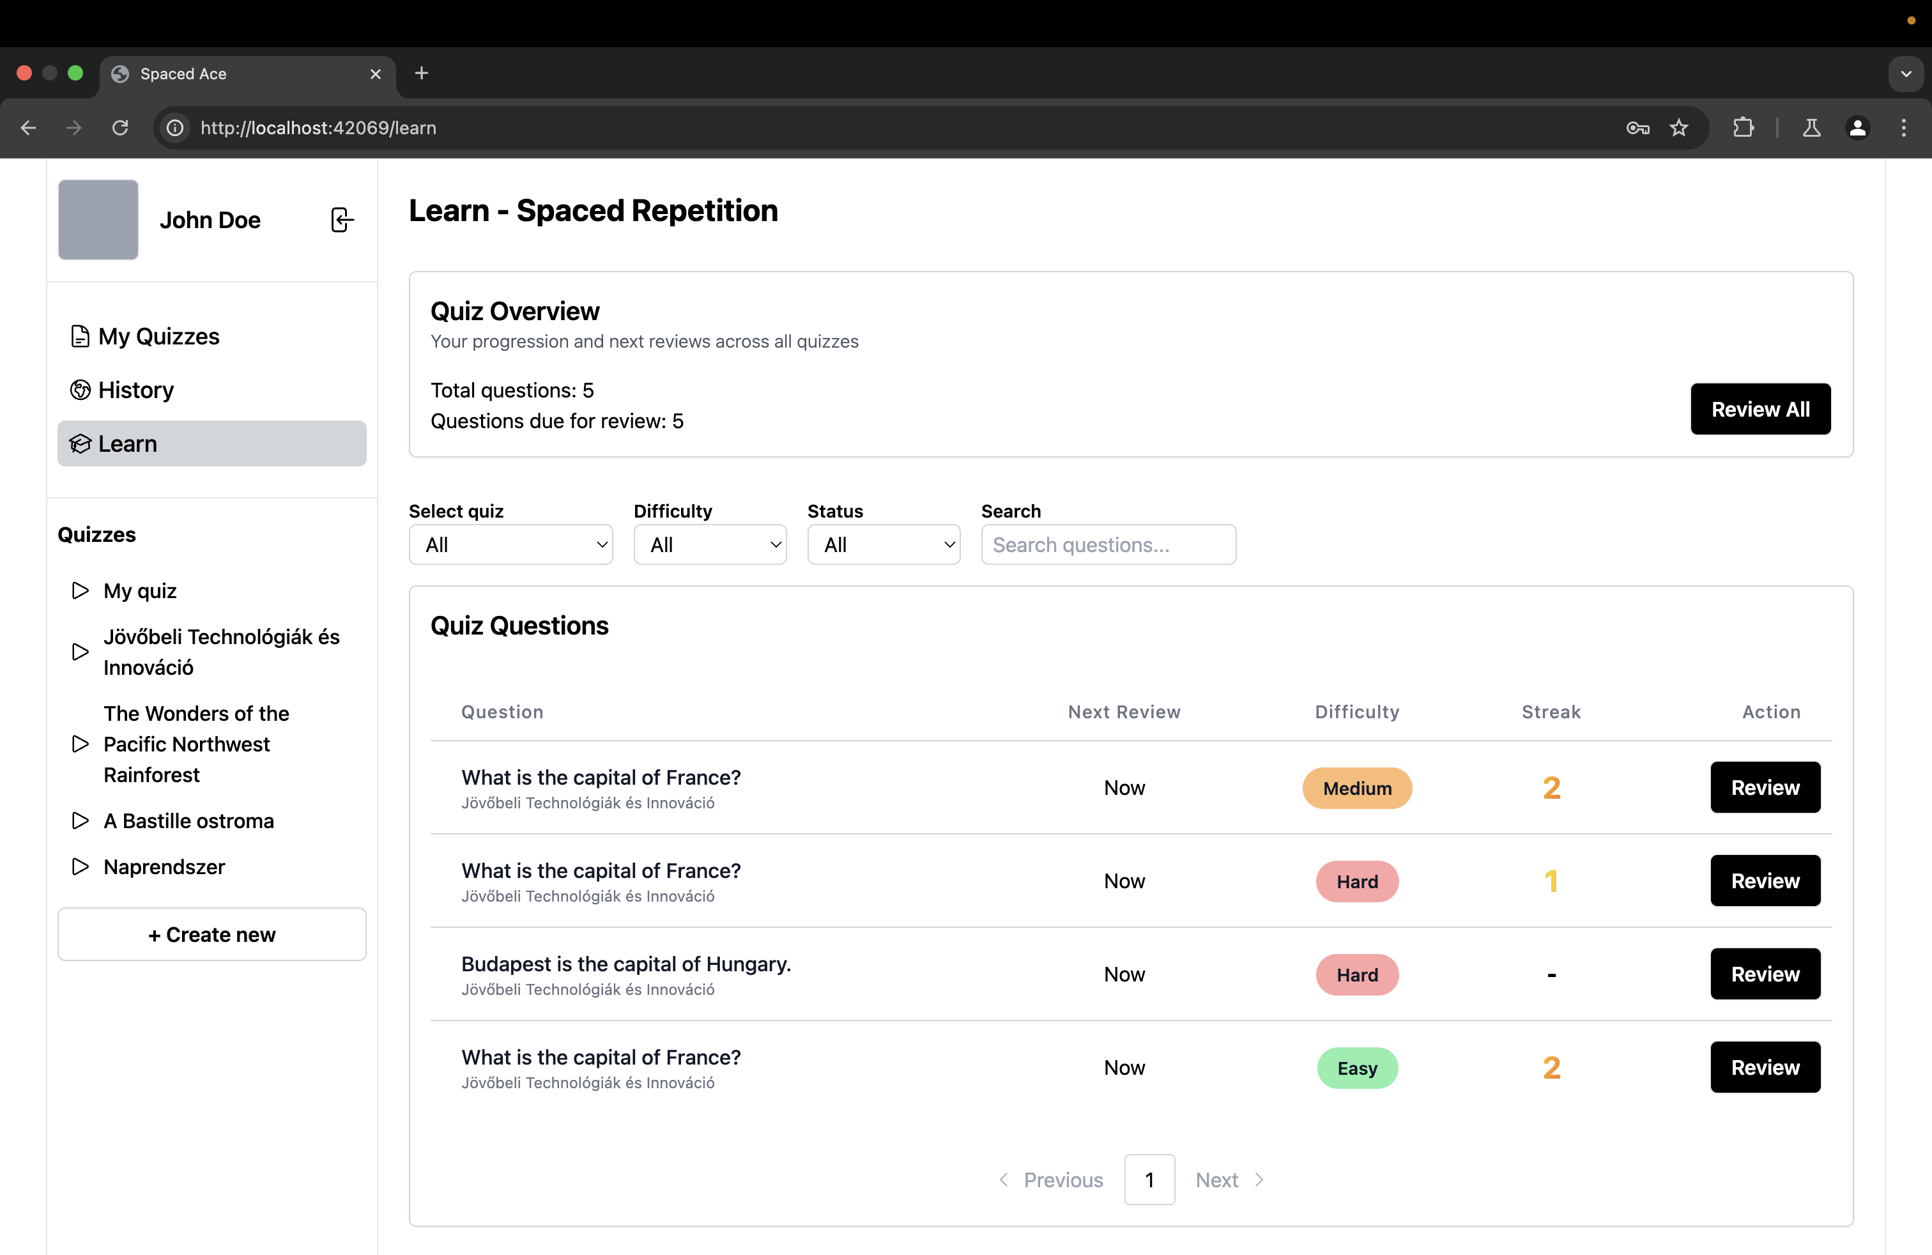1932x1255 pixels.
Task: Reload the page with the refresh icon
Action: 120,127
